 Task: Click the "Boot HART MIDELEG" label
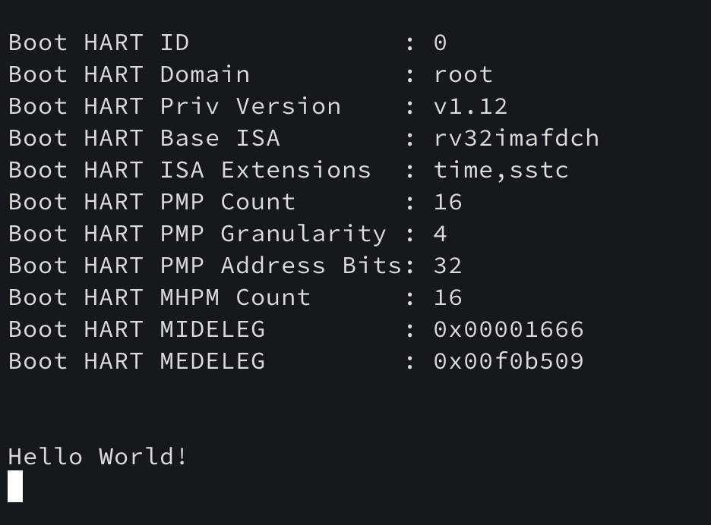[x=137, y=329]
